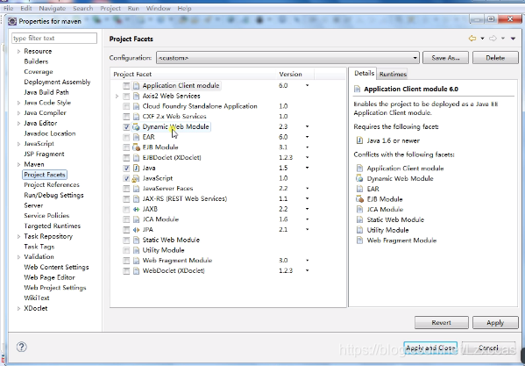Uncheck the Java facet checkbox
525x366 pixels.
(126, 168)
